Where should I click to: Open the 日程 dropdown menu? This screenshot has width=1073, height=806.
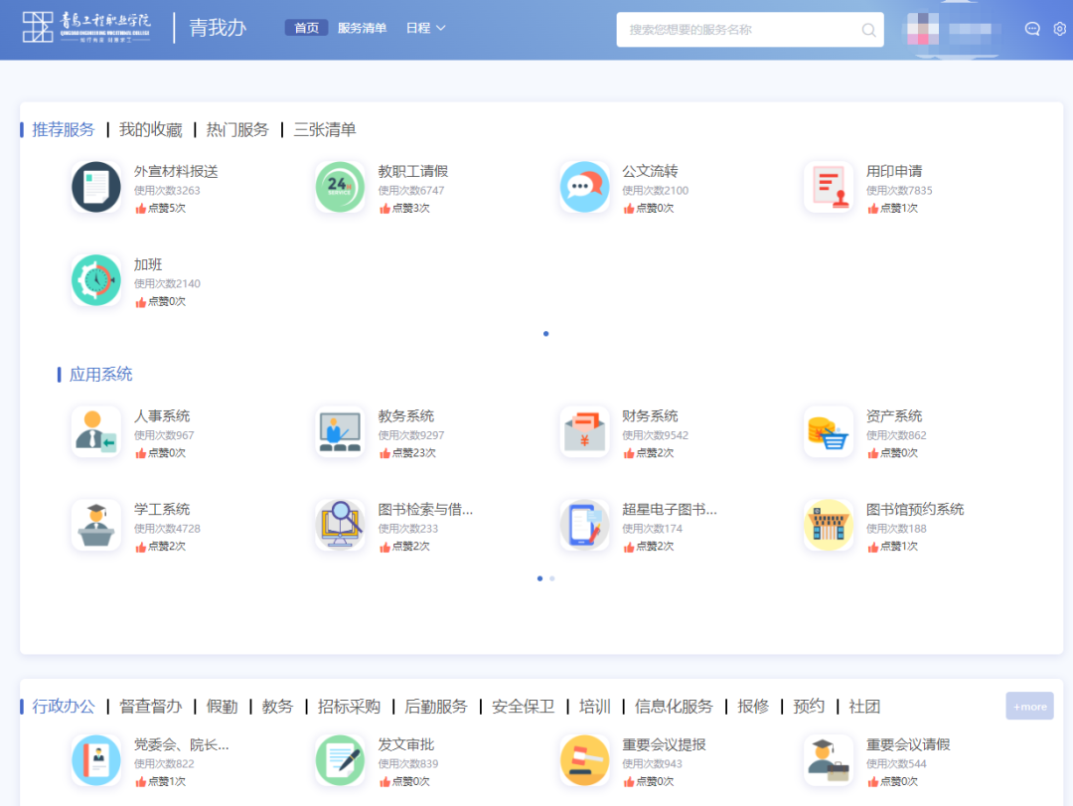[x=425, y=28]
